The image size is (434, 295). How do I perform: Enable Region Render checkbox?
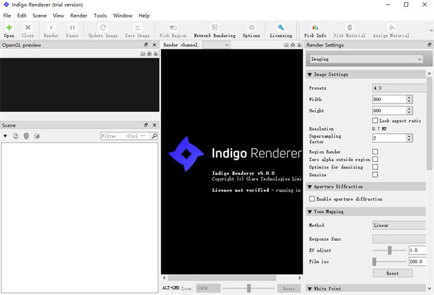coord(375,152)
